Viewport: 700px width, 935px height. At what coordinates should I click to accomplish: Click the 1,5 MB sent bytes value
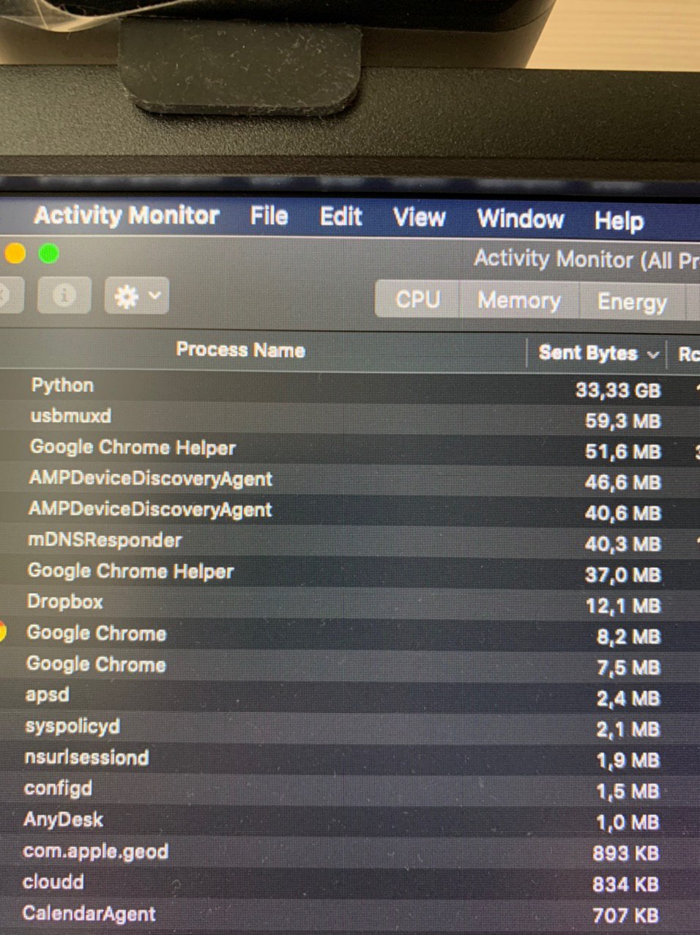pos(628,791)
